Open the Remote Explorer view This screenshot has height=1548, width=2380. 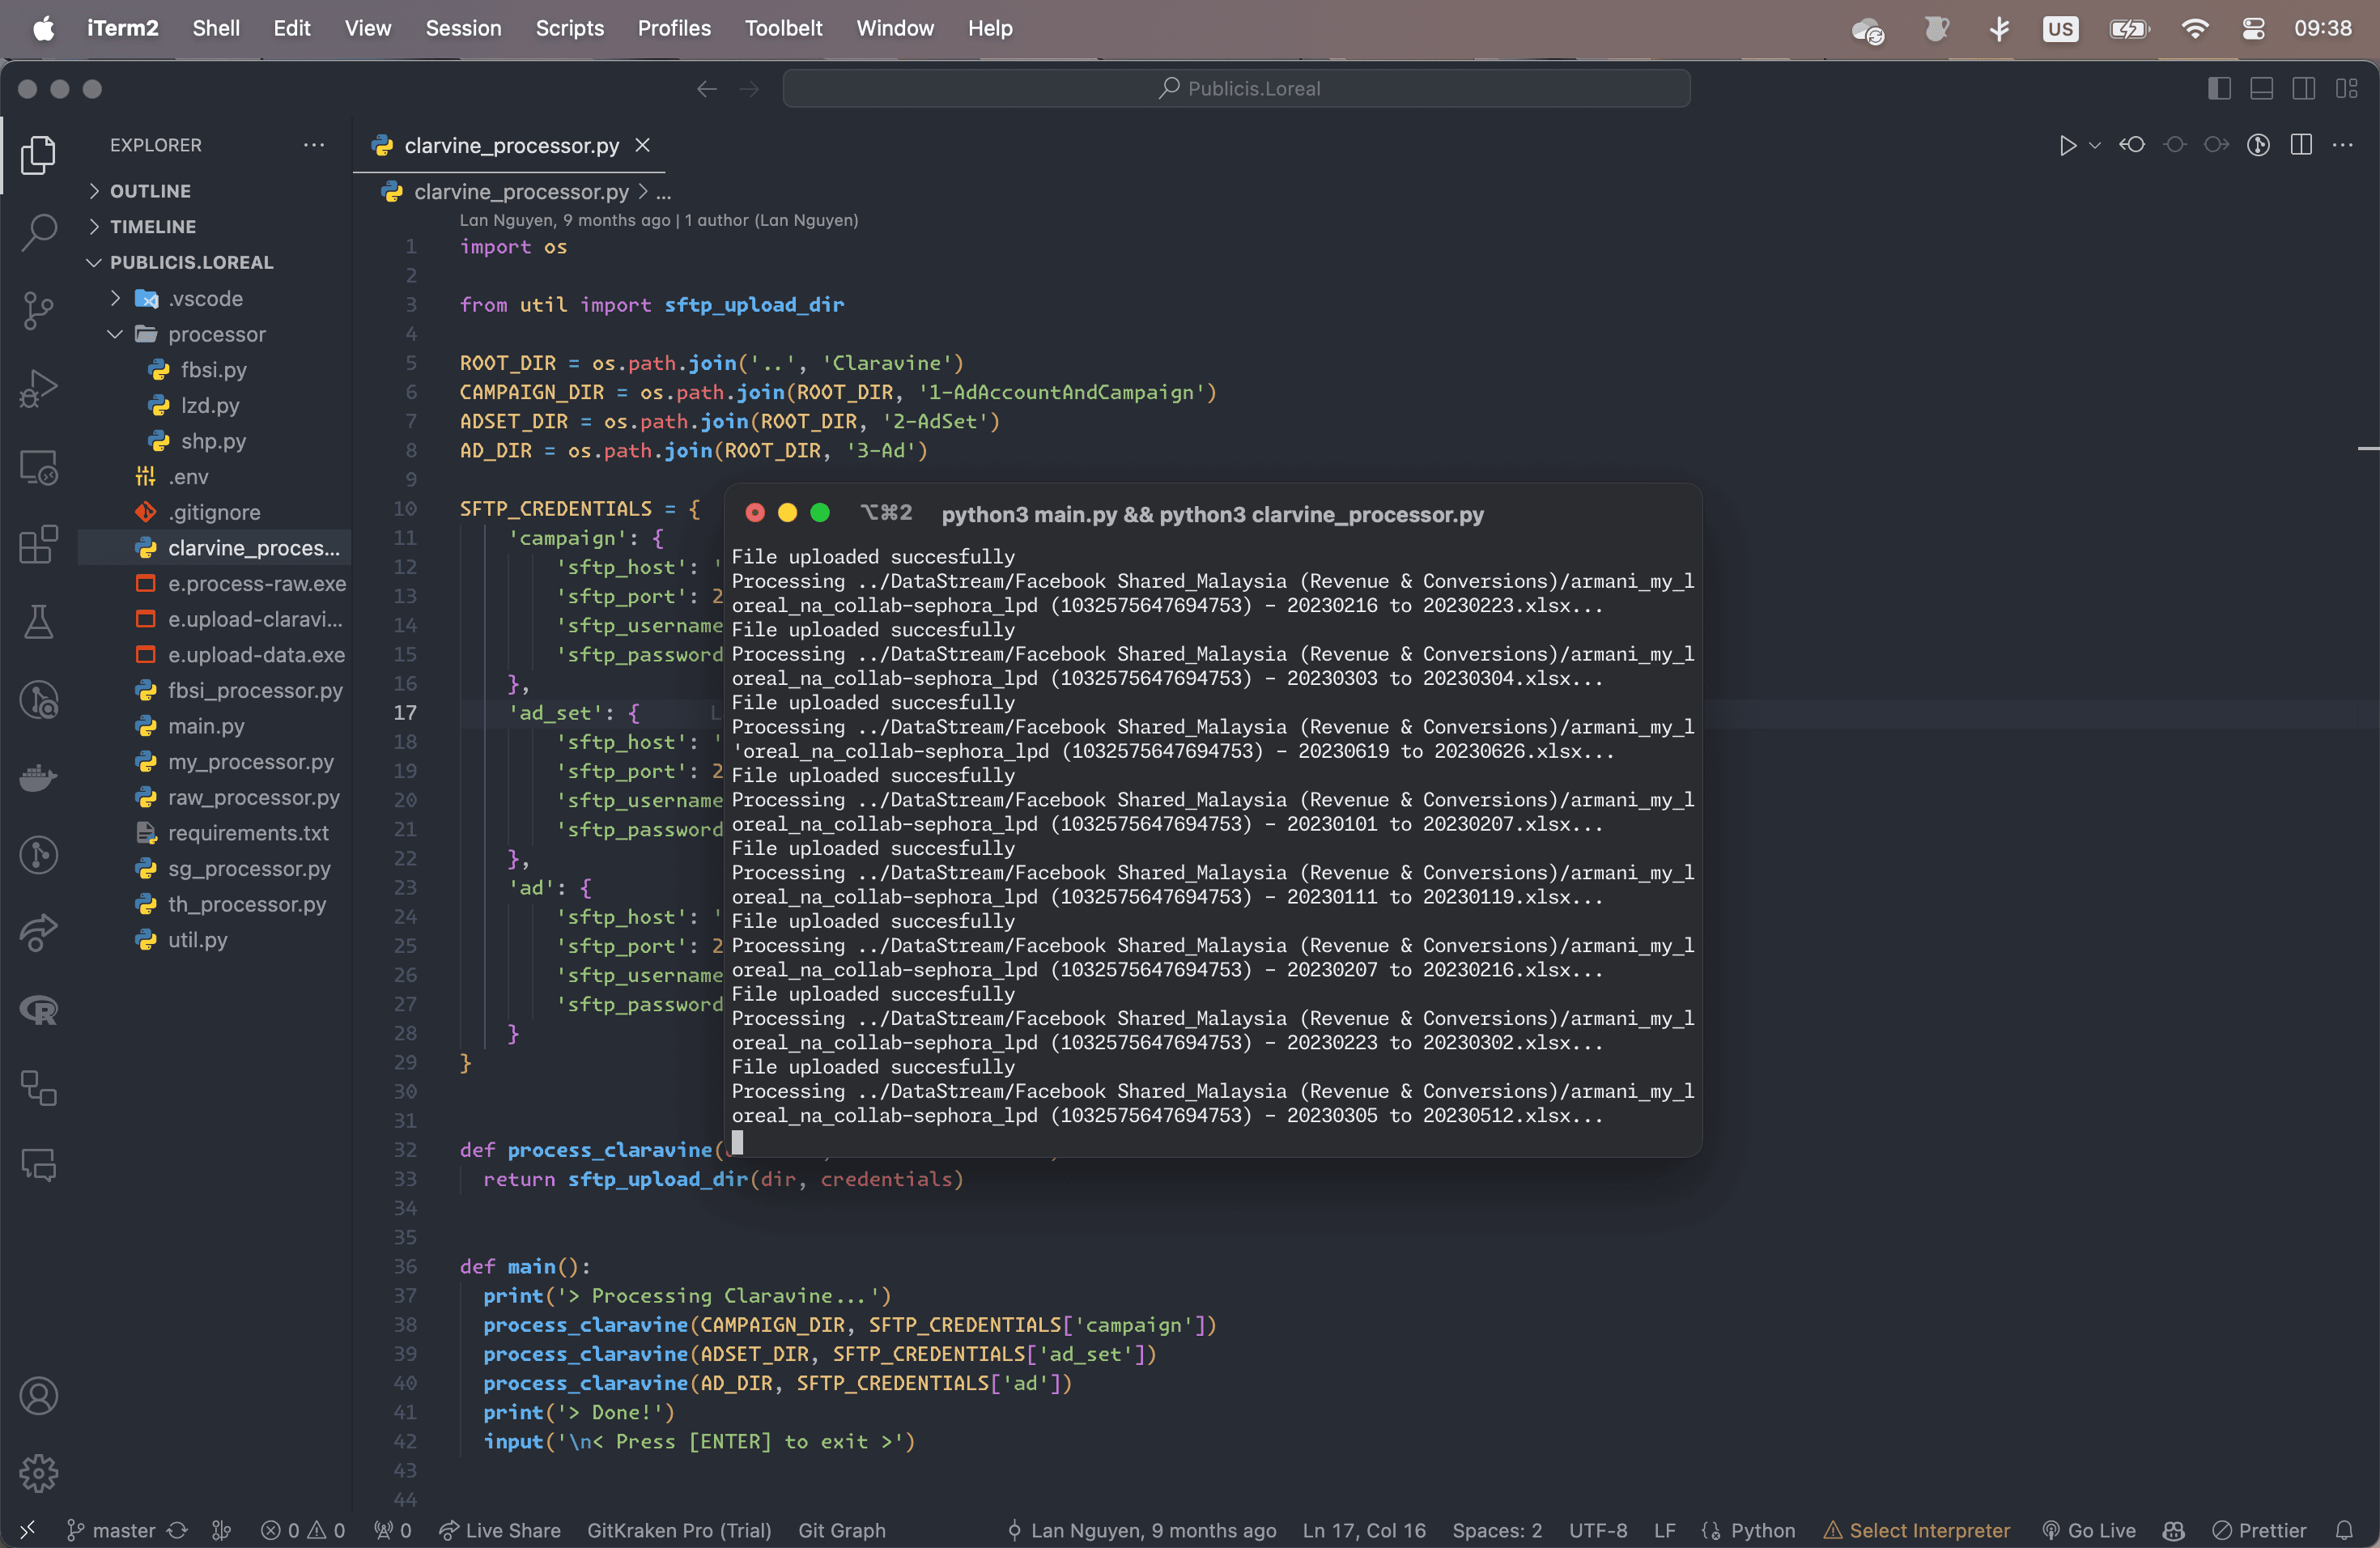coord(38,466)
